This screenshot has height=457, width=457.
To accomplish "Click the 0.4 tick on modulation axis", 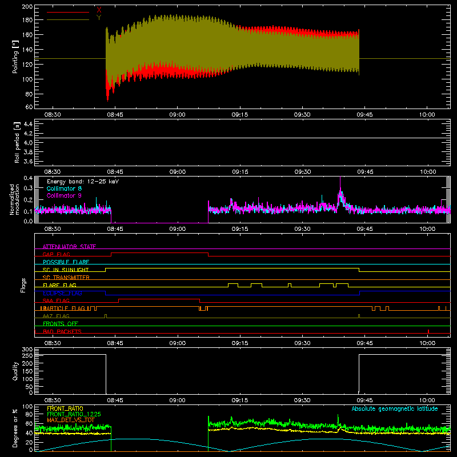I will pos(28,178).
